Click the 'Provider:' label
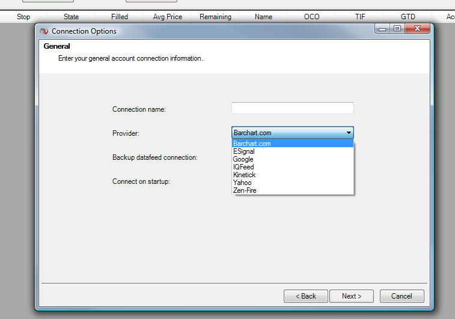 click(126, 133)
